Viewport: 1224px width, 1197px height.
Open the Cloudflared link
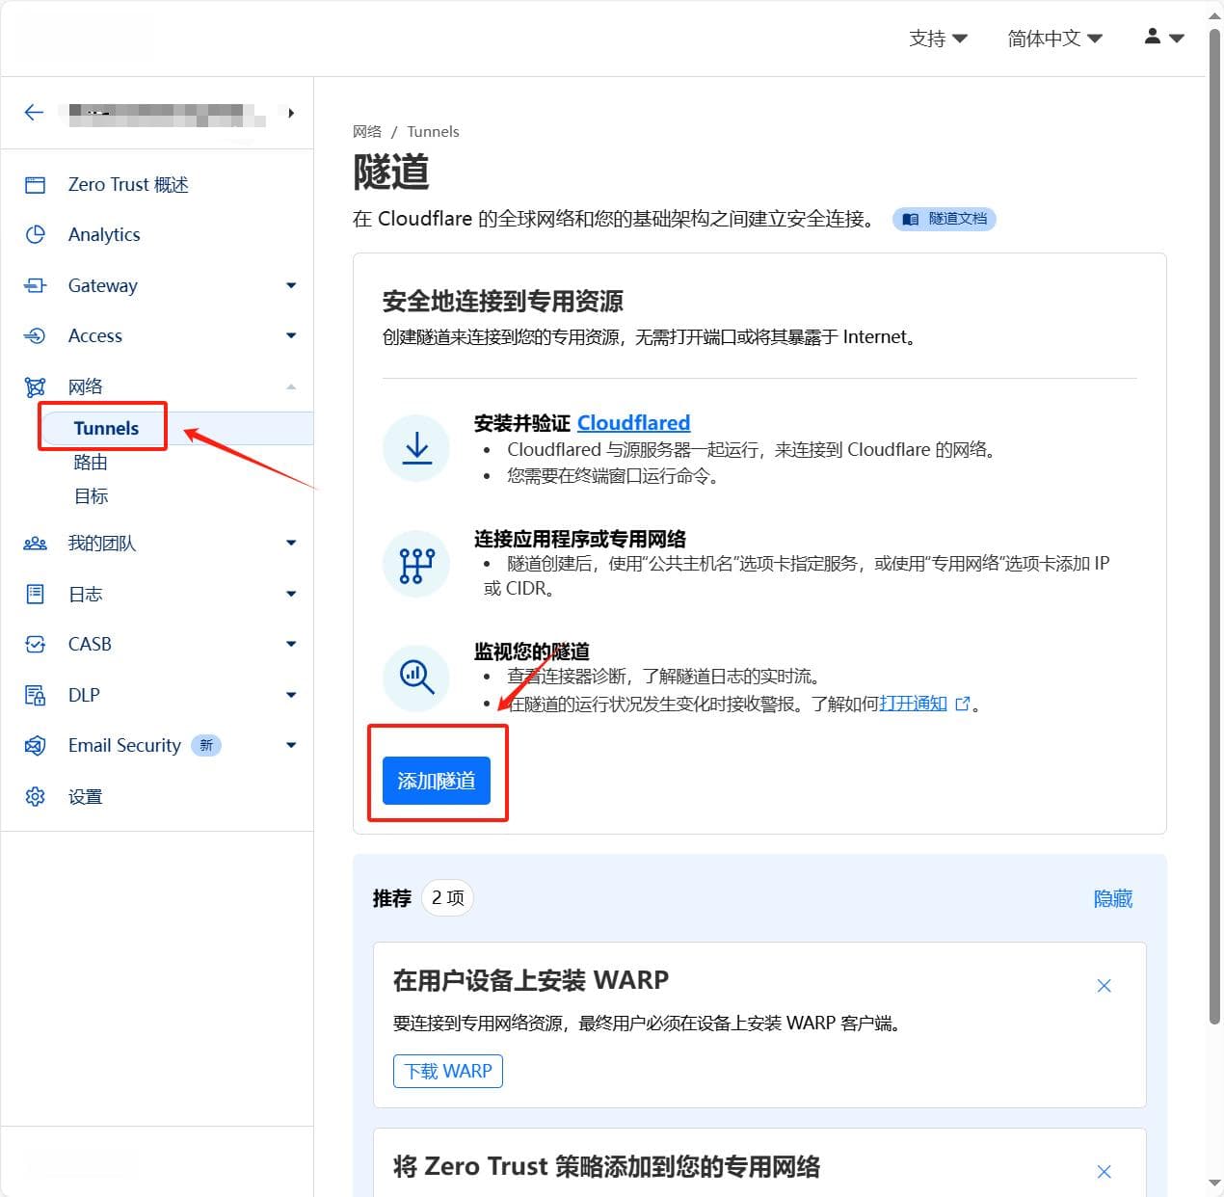pos(633,422)
